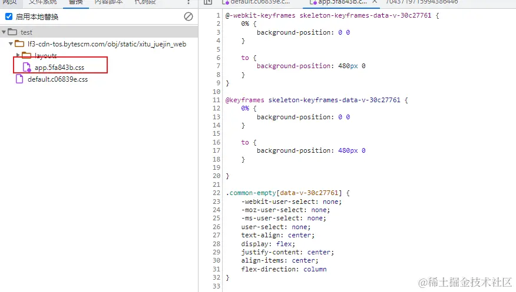This screenshot has width=516, height=292.
Task: Open the more tabs three-dot menu
Action: tap(188, 2)
